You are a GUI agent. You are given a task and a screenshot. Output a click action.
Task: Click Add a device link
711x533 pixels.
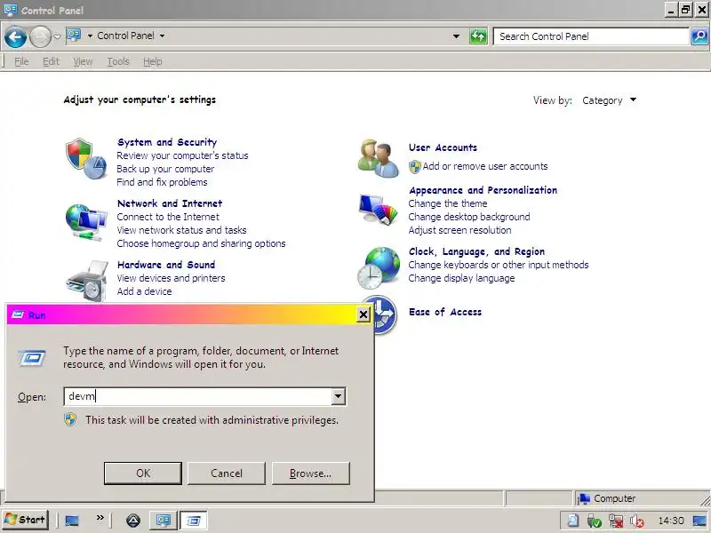click(x=144, y=291)
